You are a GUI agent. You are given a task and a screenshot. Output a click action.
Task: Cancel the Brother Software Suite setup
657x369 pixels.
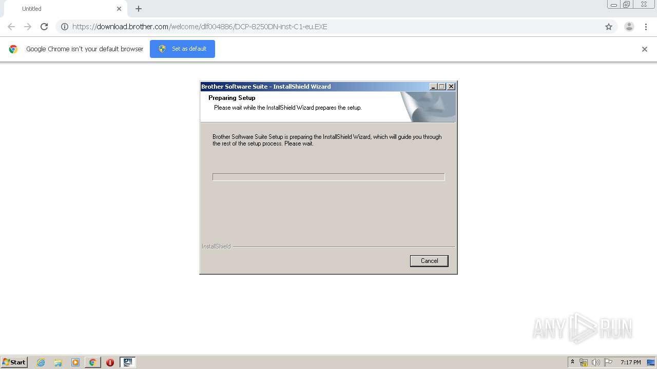tap(429, 261)
